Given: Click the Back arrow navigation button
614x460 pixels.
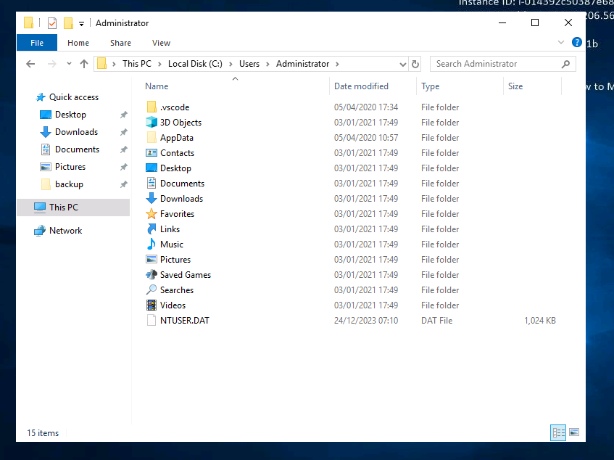Looking at the screenshot, I should tap(30, 64).
